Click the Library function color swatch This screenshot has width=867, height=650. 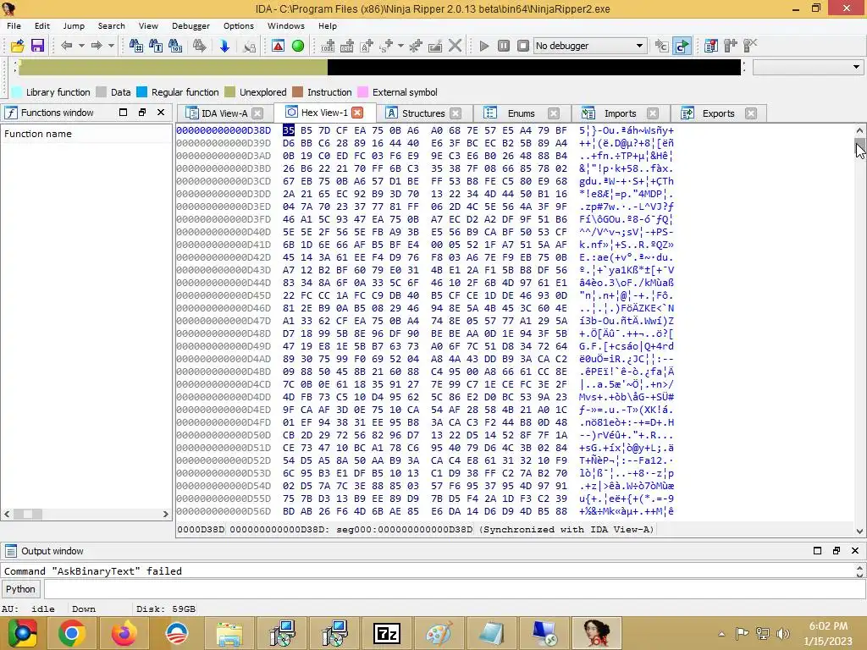coord(17,92)
